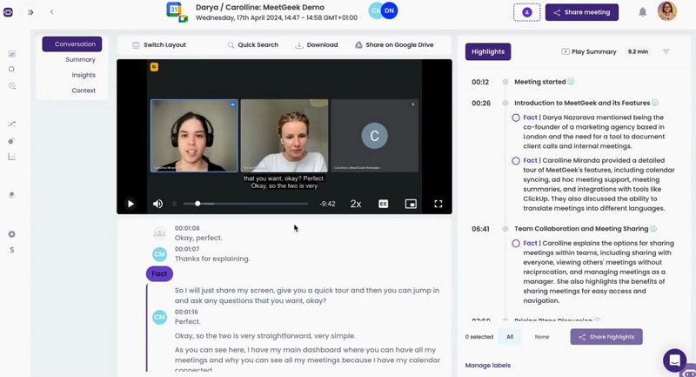Click the S icon in left sidebar
This screenshot has height=377, width=696.
click(12, 250)
